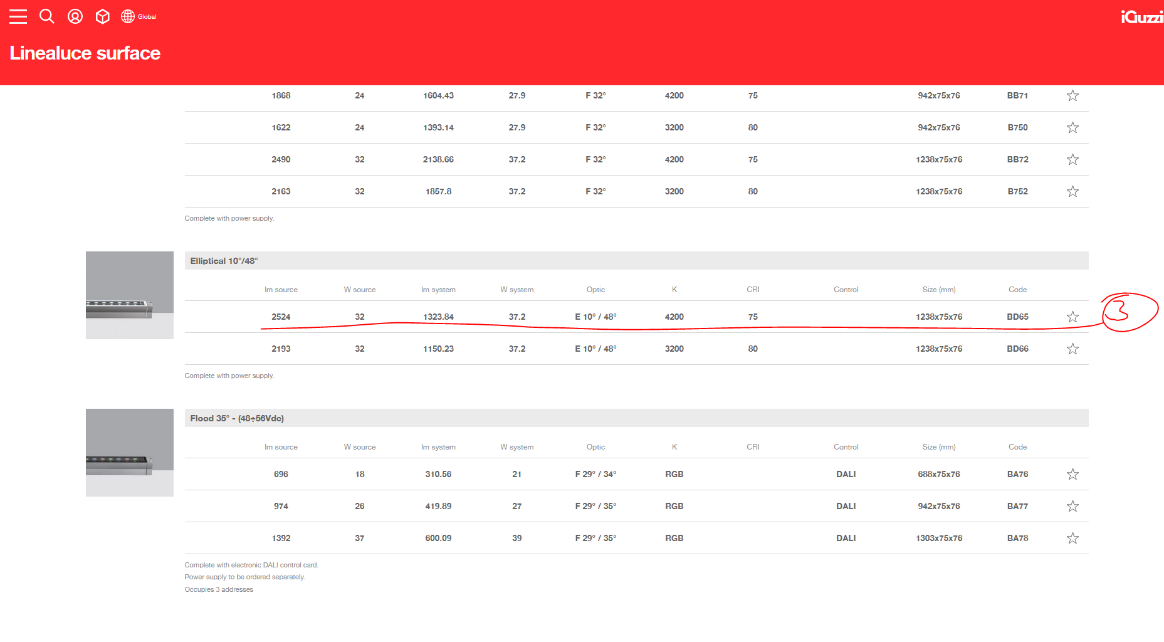Click the 3D box products icon
Image resolution: width=1164 pixels, height=642 pixels.
point(102,17)
